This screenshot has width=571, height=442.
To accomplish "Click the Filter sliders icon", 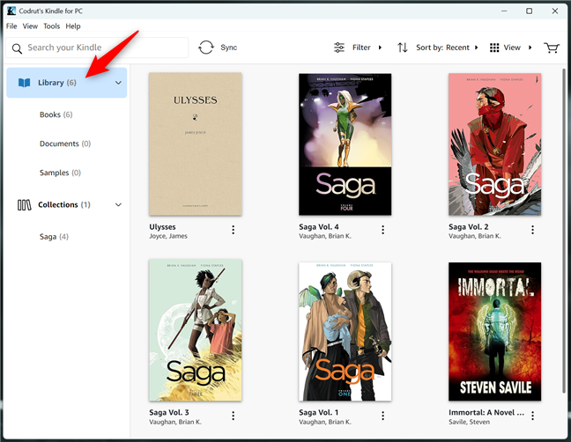I will (339, 48).
